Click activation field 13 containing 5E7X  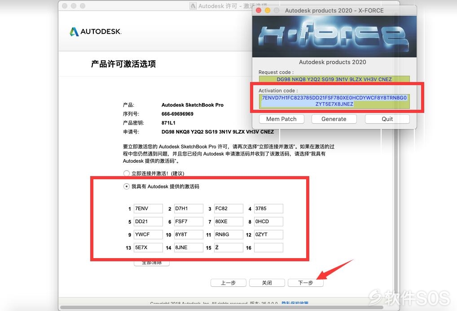click(x=148, y=247)
